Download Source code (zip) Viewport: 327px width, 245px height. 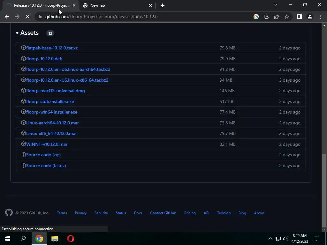click(x=43, y=155)
